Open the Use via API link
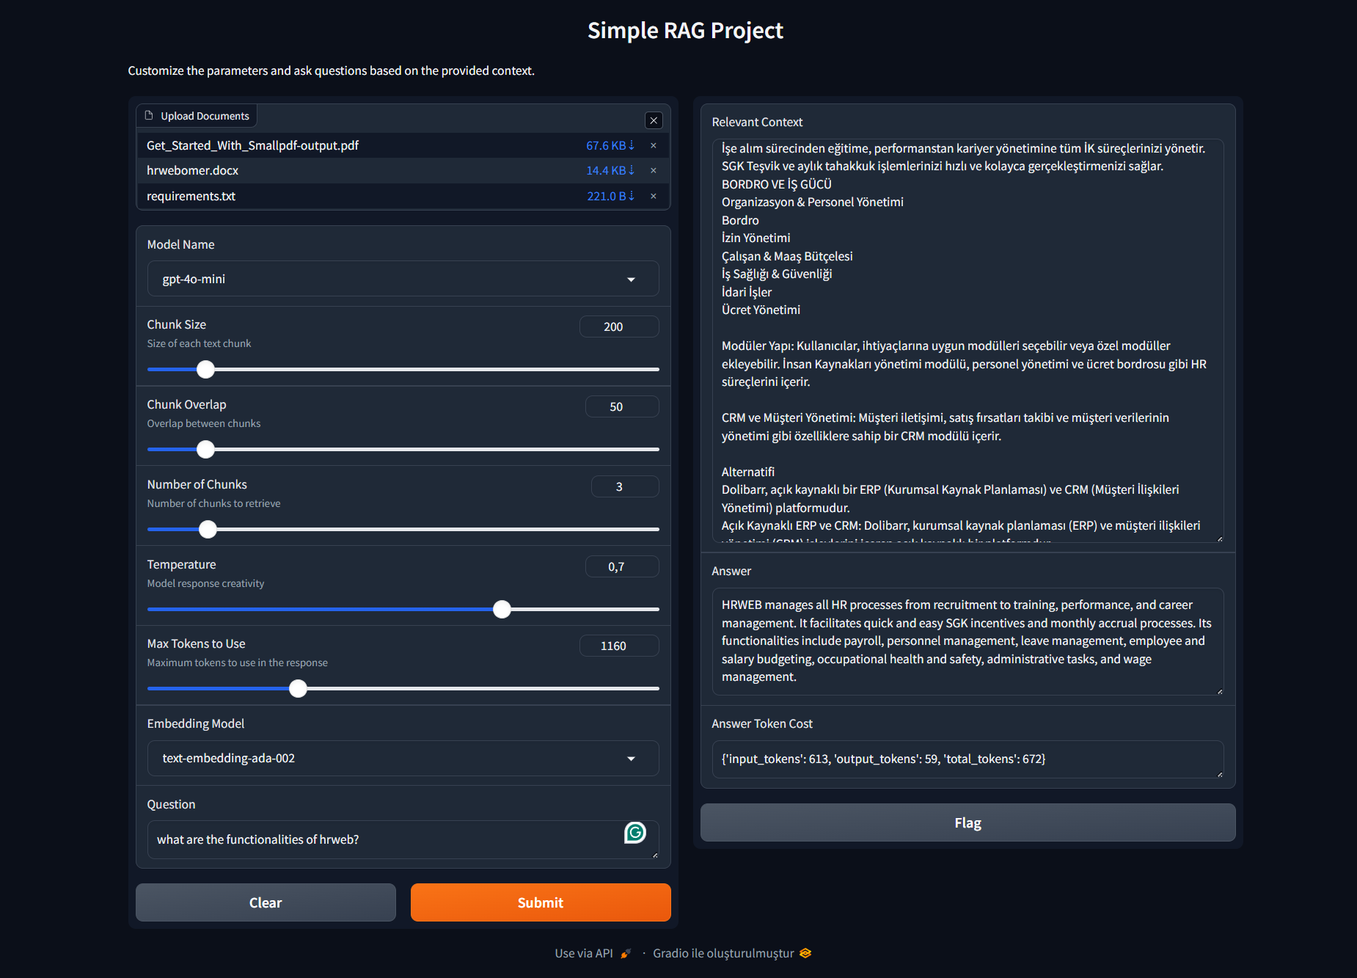 pos(593,953)
